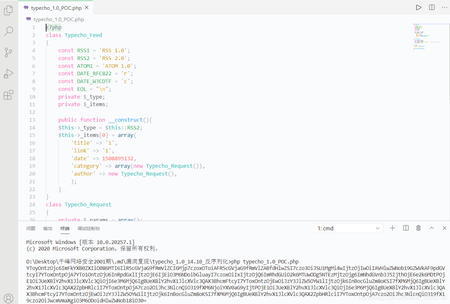The image size is (450, 304).
Task: Click the '<?php' opening tag on line 1
Action: [54, 28]
